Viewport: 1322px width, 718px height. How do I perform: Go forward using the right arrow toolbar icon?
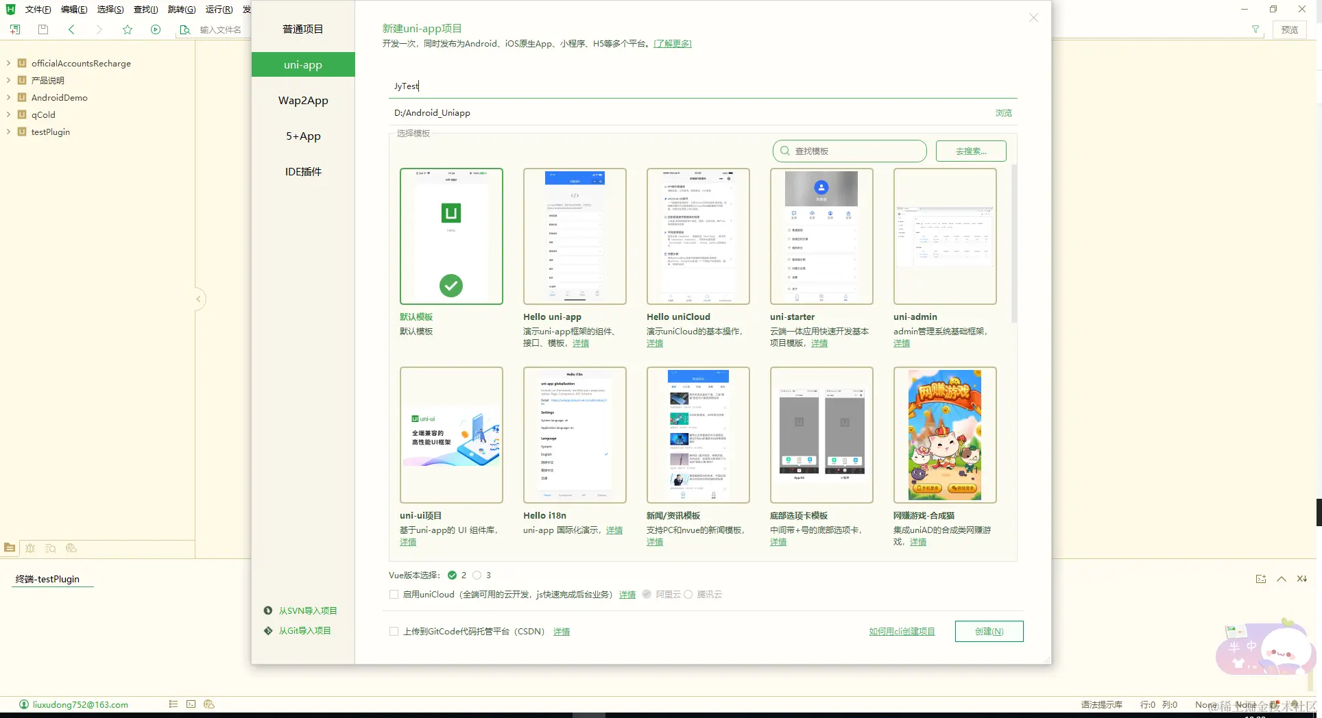99,29
